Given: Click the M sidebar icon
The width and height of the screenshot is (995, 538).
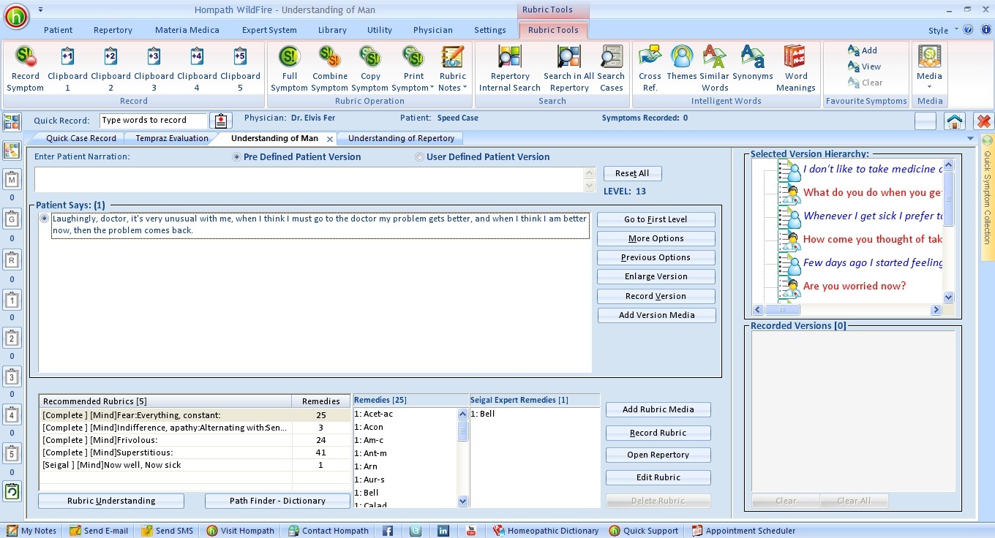Looking at the screenshot, I should click(12, 179).
